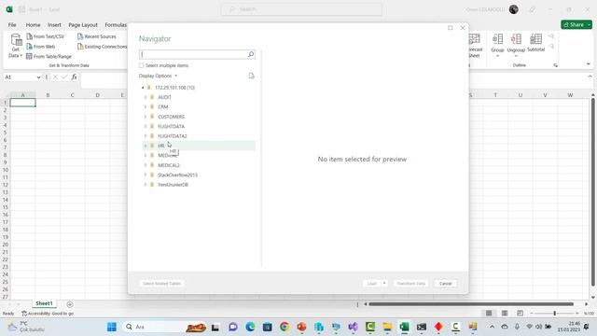
Task: Click the Excel icon on the taskbar
Action: coord(404,327)
